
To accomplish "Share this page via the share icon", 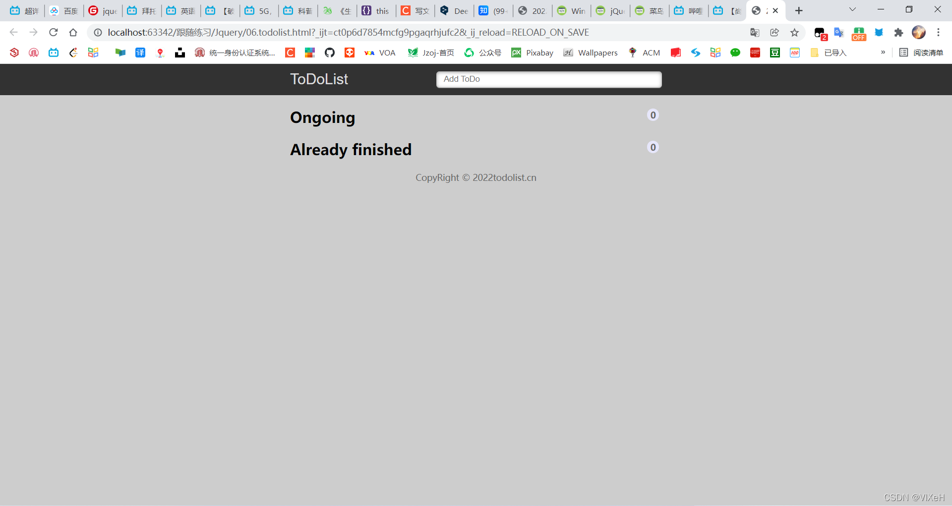I will click(774, 32).
